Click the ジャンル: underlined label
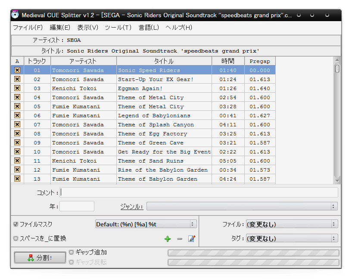Image resolution: width=352 pixels, height=279 pixels. click(132, 207)
